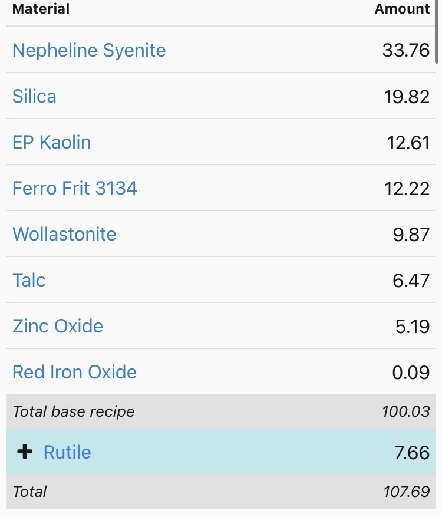
Task: Open the Red Iron Oxide link
Action: click(x=74, y=372)
